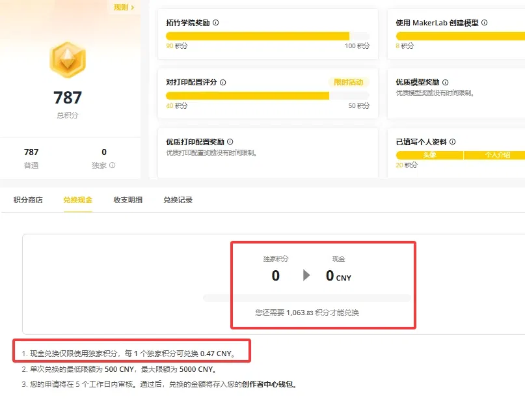Open the info icon beside 对打印配置评分
Viewport: 525px width, 403px height.
pos(223,83)
